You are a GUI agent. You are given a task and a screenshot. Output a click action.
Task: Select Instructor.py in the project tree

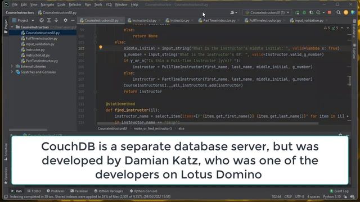[35, 50]
